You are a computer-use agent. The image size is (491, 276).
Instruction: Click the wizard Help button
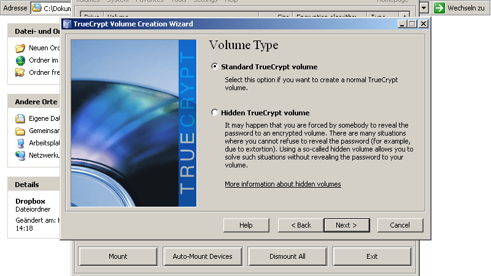pyautogui.click(x=246, y=225)
